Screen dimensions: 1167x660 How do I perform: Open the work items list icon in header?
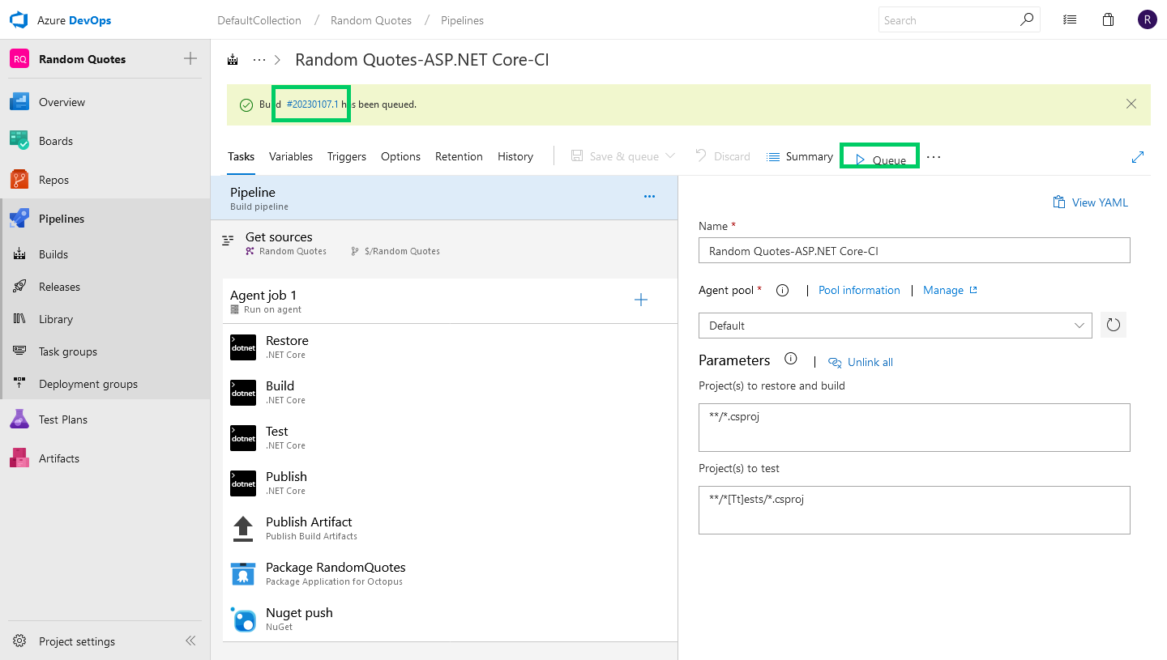pos(1070,19)
